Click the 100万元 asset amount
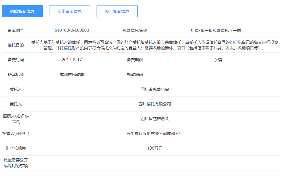The width and height of the screenshot is (283, 182). (155, 148)
